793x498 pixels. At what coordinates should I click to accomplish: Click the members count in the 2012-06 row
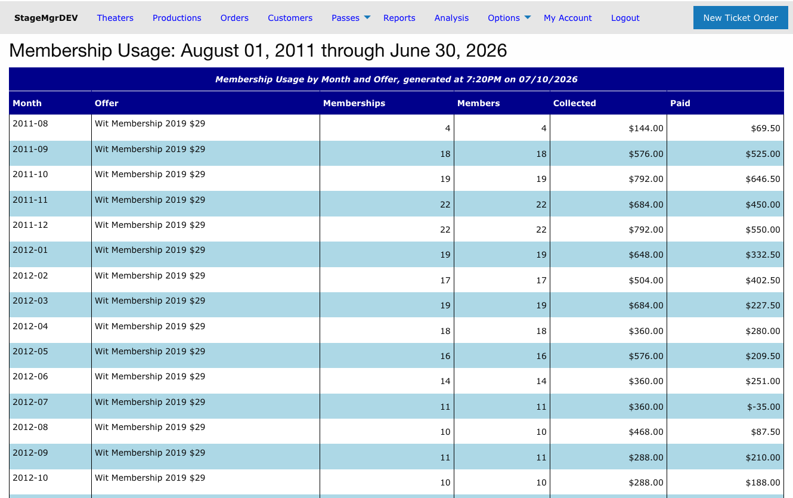coord(541,381)
